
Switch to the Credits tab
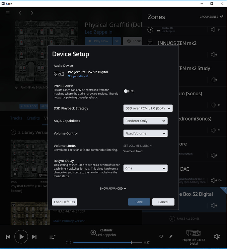tap(33, 118)
